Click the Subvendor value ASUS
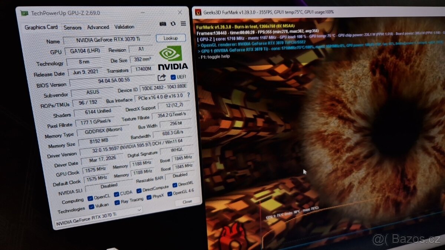 point(93,93)
